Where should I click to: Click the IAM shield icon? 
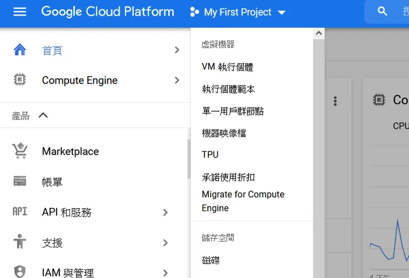[20, 271]
